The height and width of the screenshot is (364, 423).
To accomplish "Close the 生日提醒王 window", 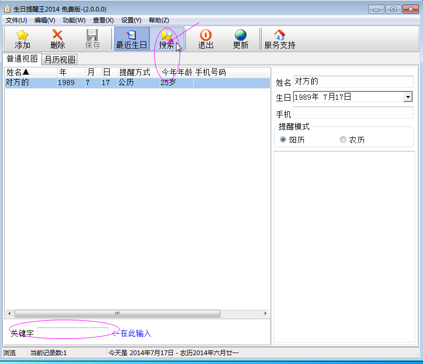I will [x=410, y=9].
